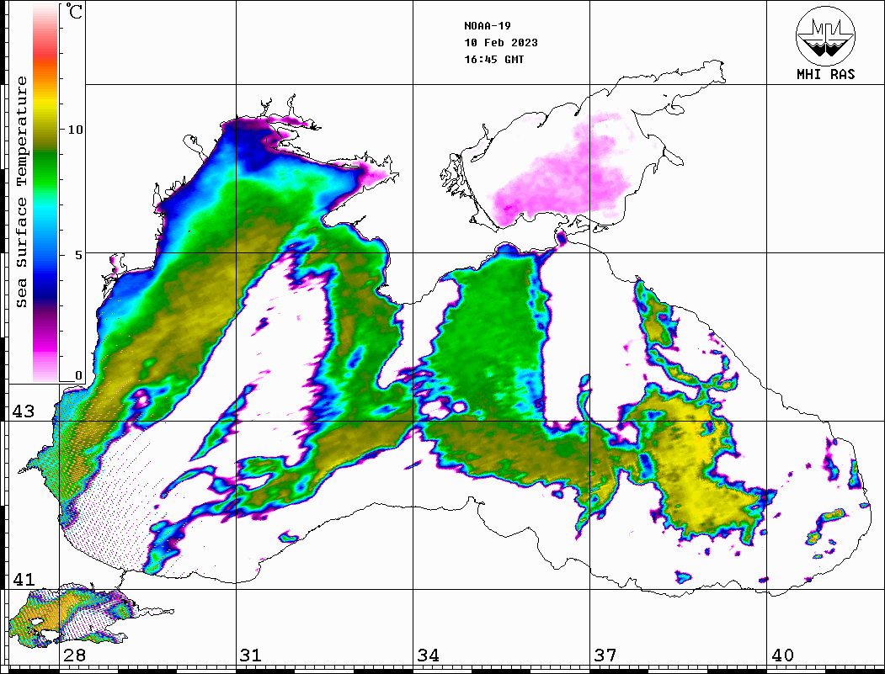Click latitude label '41'
Viewport: 885px width, 674px height.
[x=24, y=579]
